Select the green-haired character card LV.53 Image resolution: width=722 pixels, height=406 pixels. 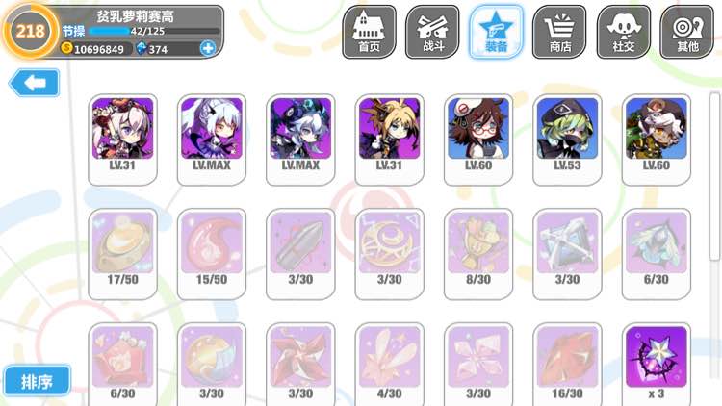[567, 140]
